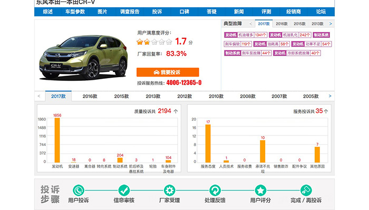
Task: Click the 发动机 bar showing 1856
Action: 57,140
